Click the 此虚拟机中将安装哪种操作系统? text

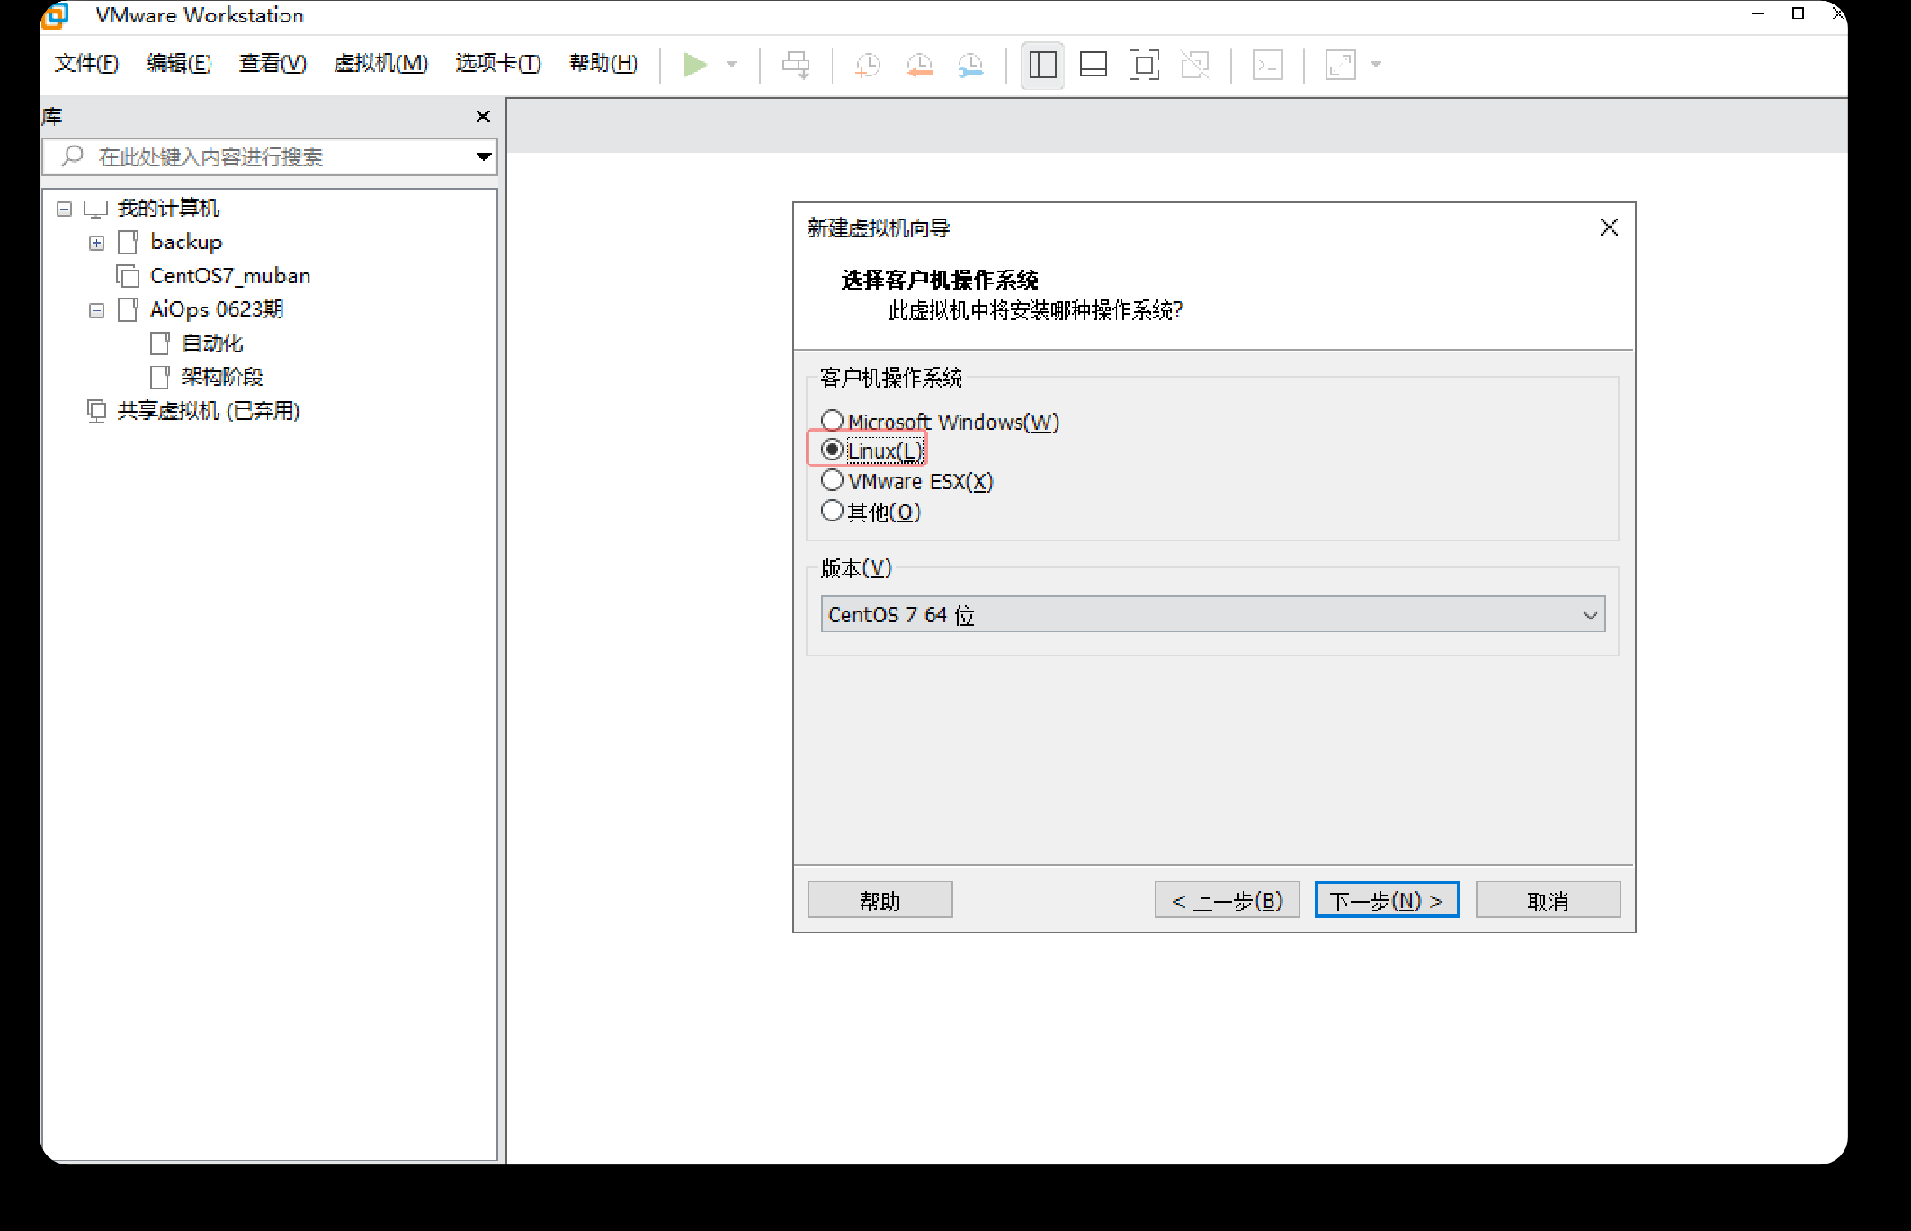tap(1035, 311)
